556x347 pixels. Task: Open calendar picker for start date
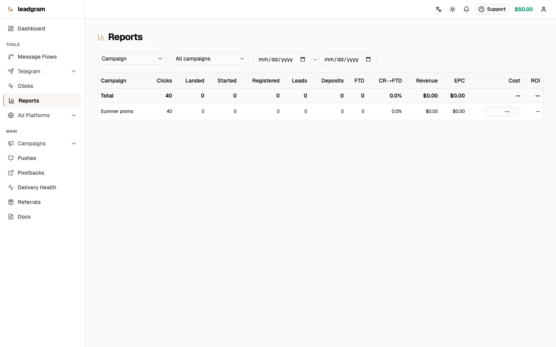pyautogui.click(x=303, y=59)
